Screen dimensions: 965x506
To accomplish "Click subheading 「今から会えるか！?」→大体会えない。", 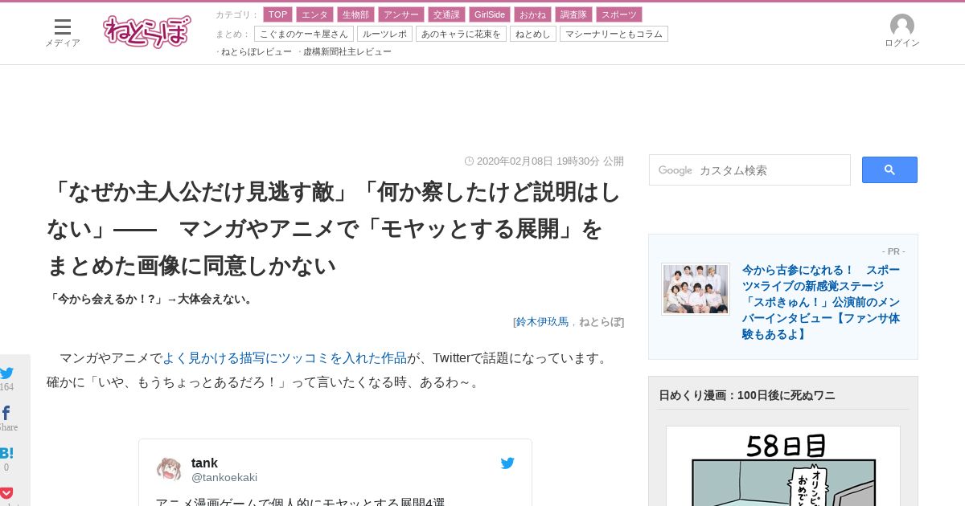I will pos(152,299).
